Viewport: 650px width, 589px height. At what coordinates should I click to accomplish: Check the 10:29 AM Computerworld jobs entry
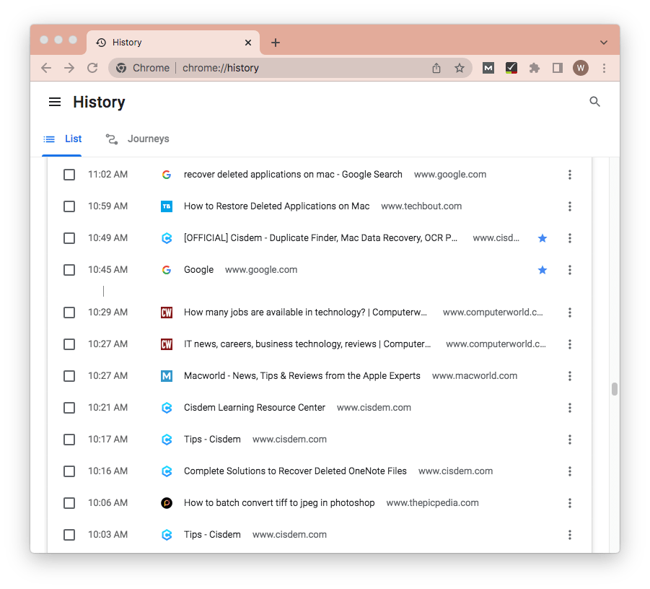pyautogui.click(x=69, y=313)
